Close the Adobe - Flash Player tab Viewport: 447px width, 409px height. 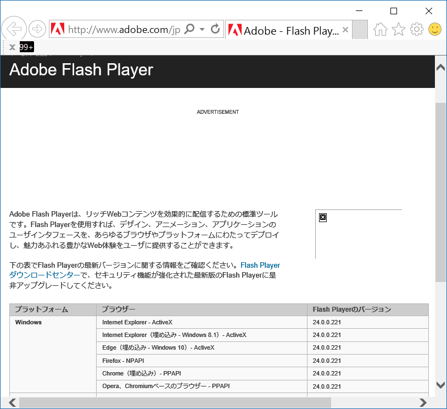345,30
